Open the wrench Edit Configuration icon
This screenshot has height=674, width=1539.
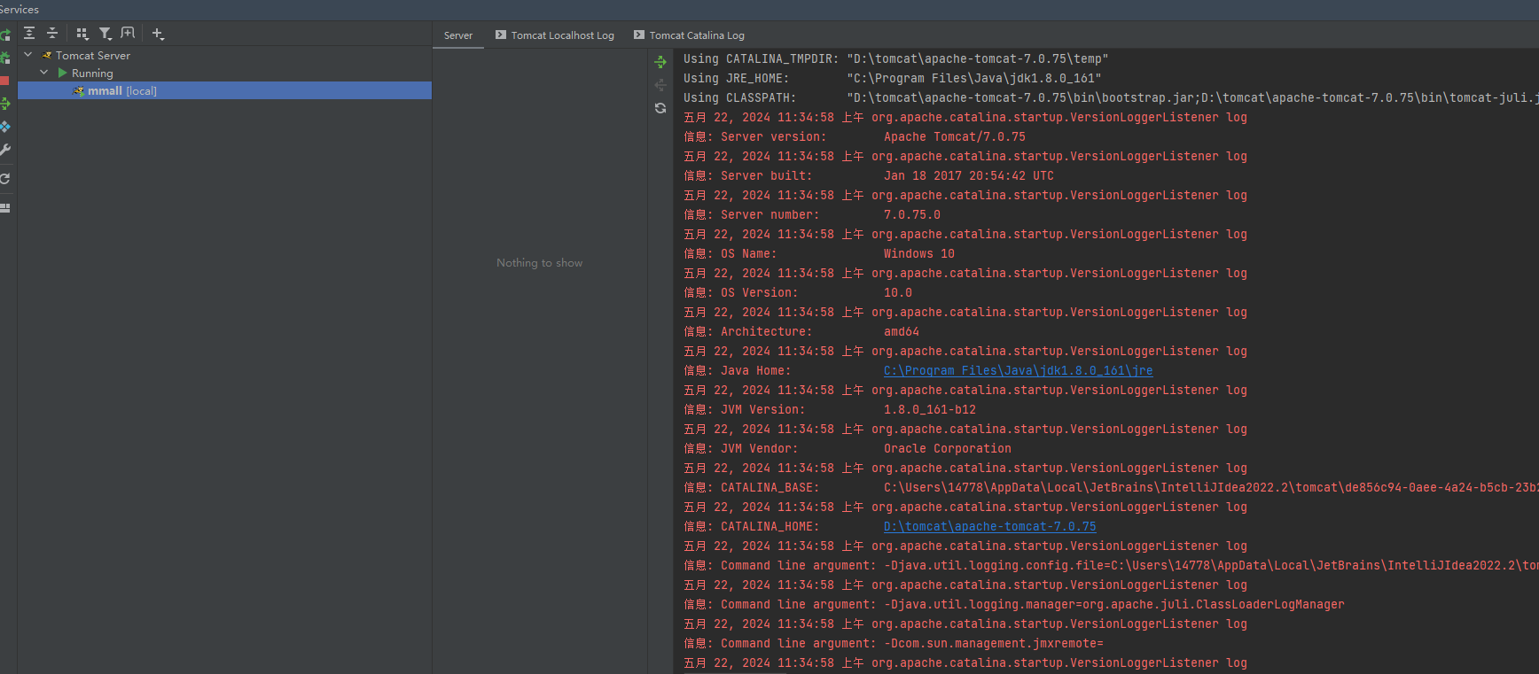[4, 150]
